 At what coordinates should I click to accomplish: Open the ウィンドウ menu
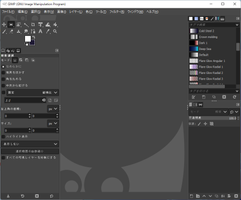[x=135, y=12]
